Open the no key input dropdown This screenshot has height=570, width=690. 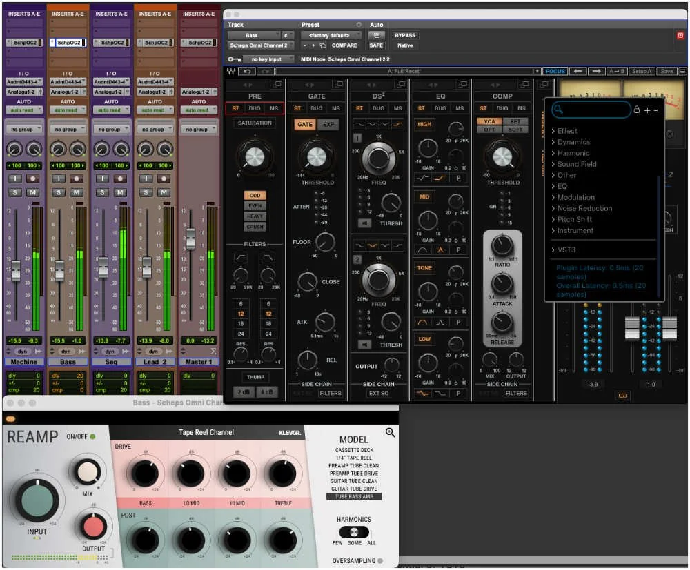pyautogui.click(x=268, y=59)
